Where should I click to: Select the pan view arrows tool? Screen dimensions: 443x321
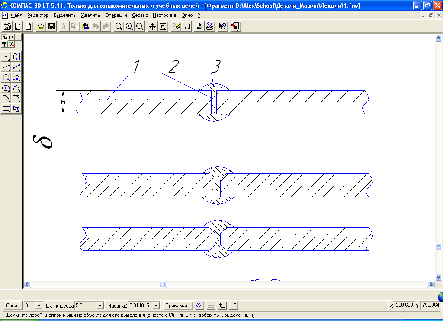(x=153, y=26)
